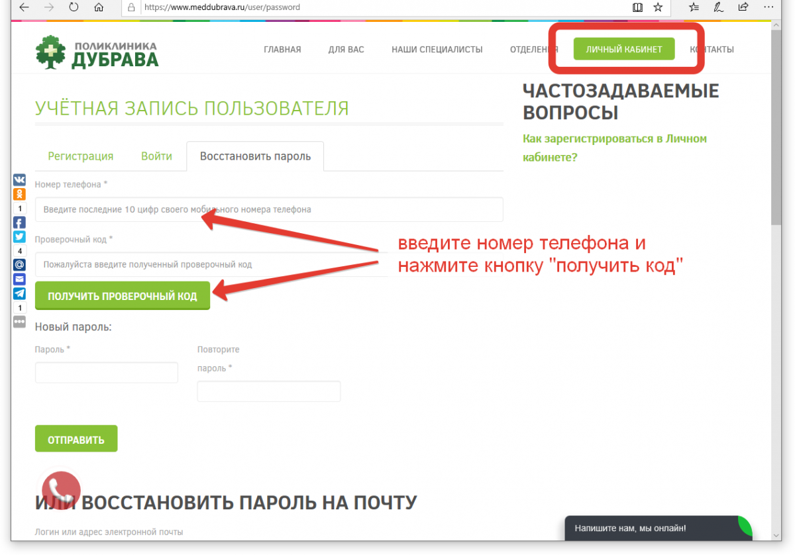Click the red phone callback icon

(x=62, y=490)
